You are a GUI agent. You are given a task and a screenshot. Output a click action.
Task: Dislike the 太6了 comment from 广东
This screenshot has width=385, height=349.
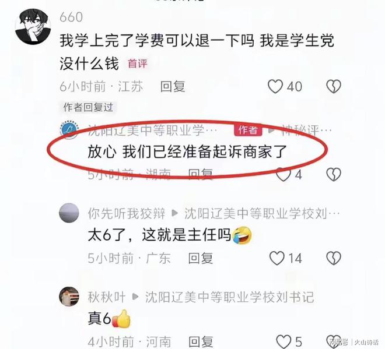(334, 258)
